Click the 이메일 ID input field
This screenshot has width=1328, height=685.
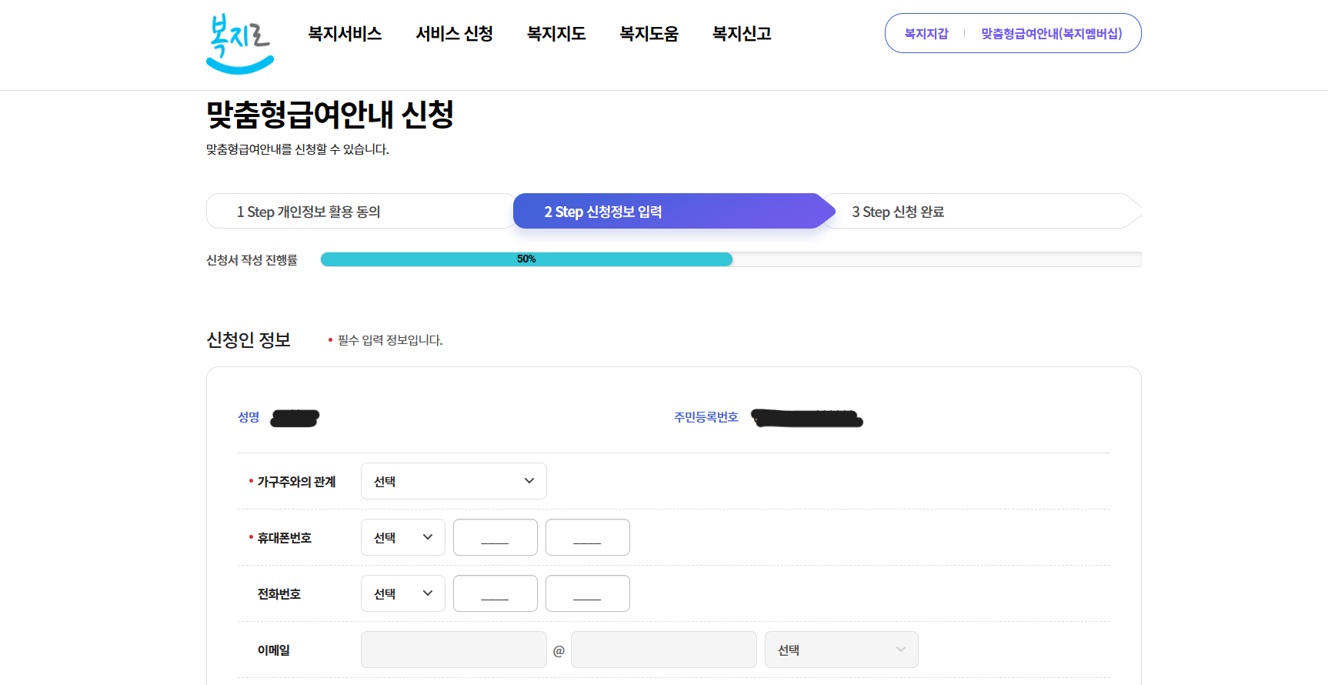(x=454, y=650)
